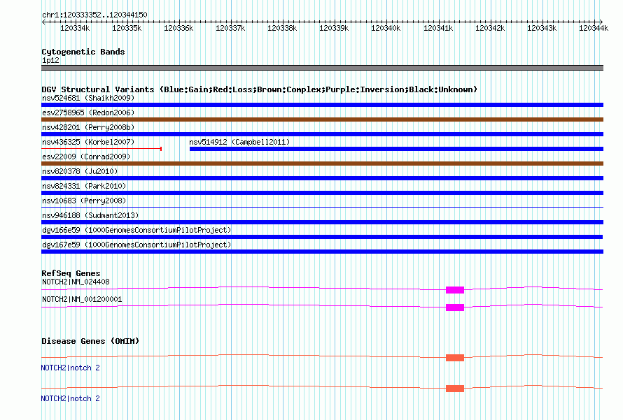Click the first orange OMIM NOTCH2 exon block
This screenshot has height=420, width=623.
point(455,358)
